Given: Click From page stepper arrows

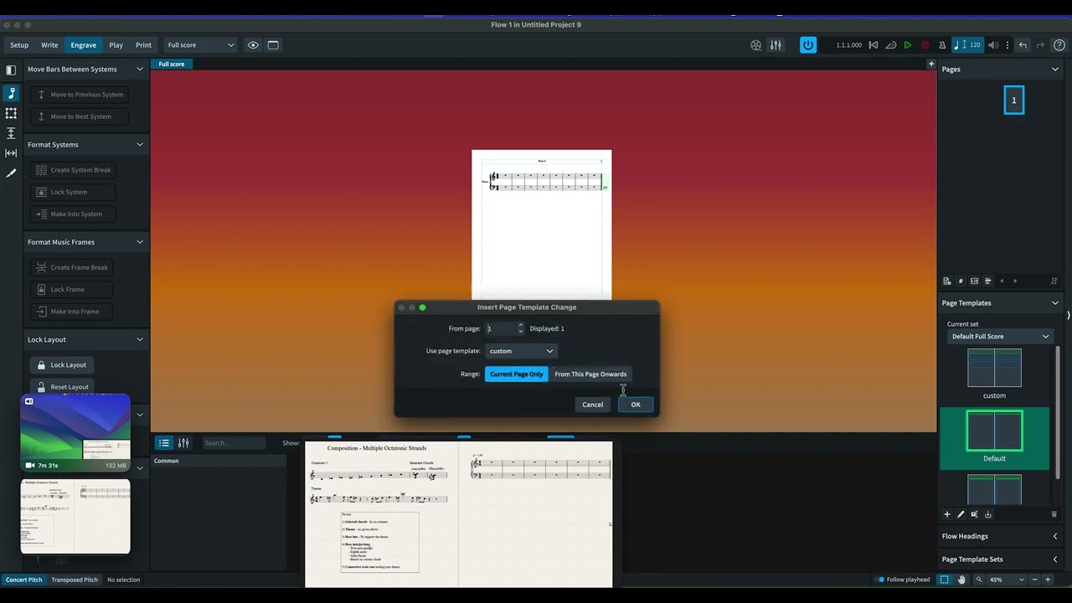Looking at the screenshot, I should [x=520, y=329].
